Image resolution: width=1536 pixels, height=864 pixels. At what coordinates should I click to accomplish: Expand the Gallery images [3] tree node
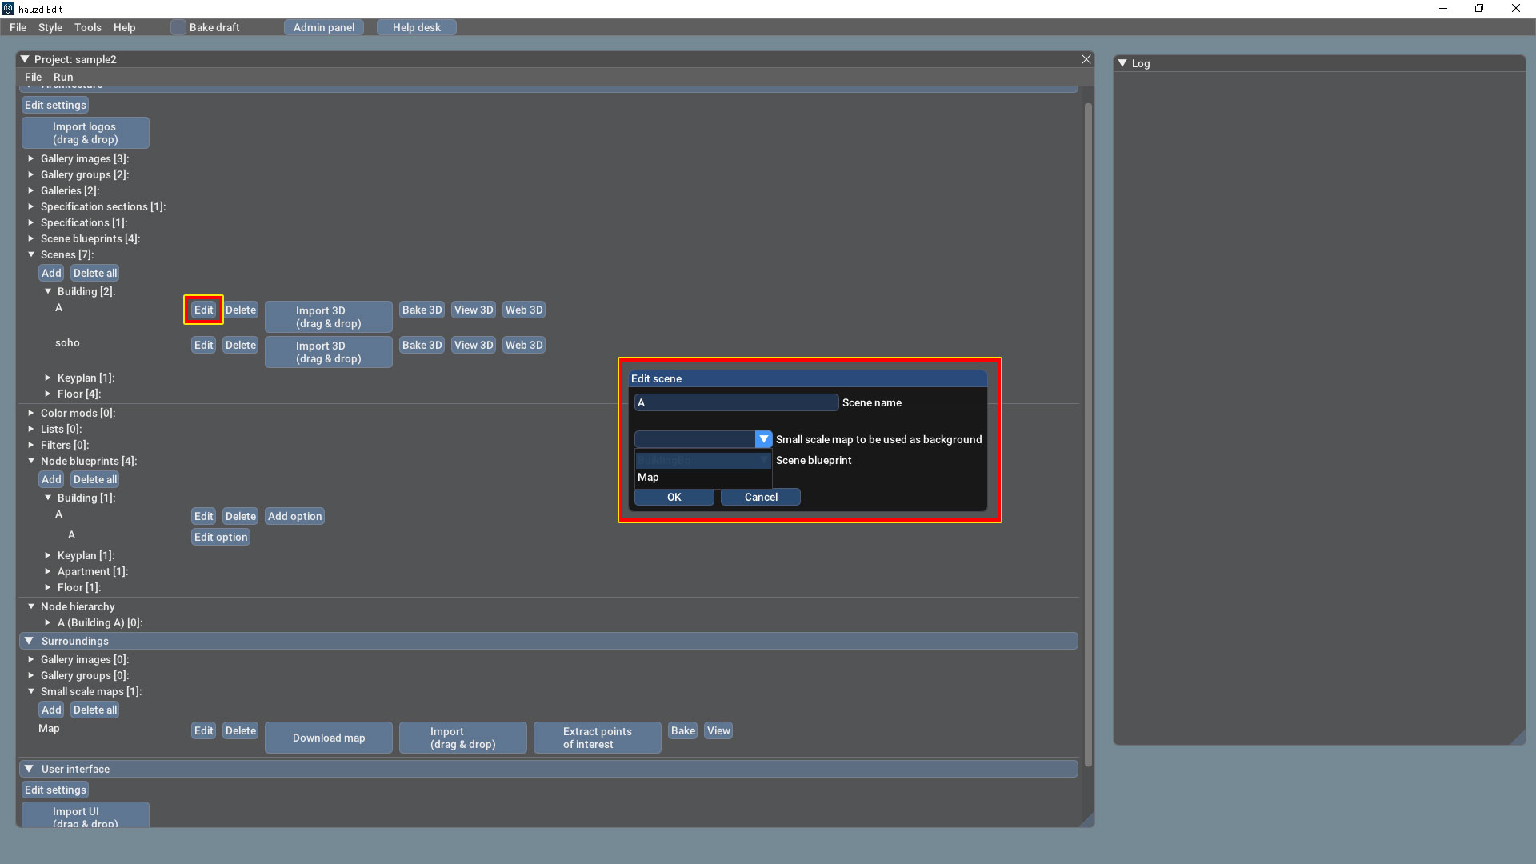(x=31, y=158)
